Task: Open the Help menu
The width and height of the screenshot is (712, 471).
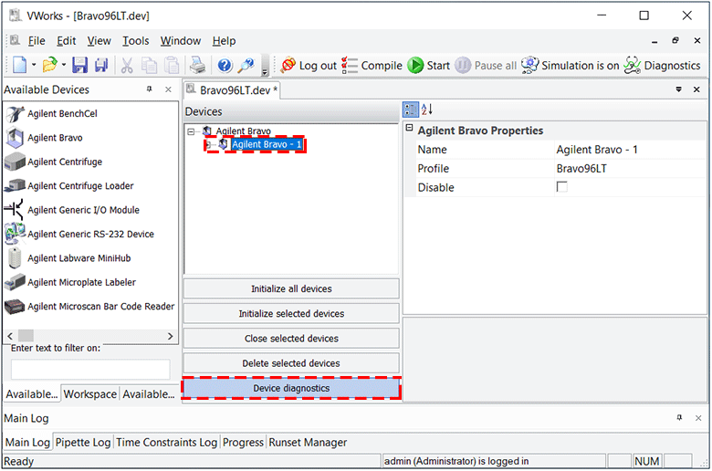Action: click(224, 41)
